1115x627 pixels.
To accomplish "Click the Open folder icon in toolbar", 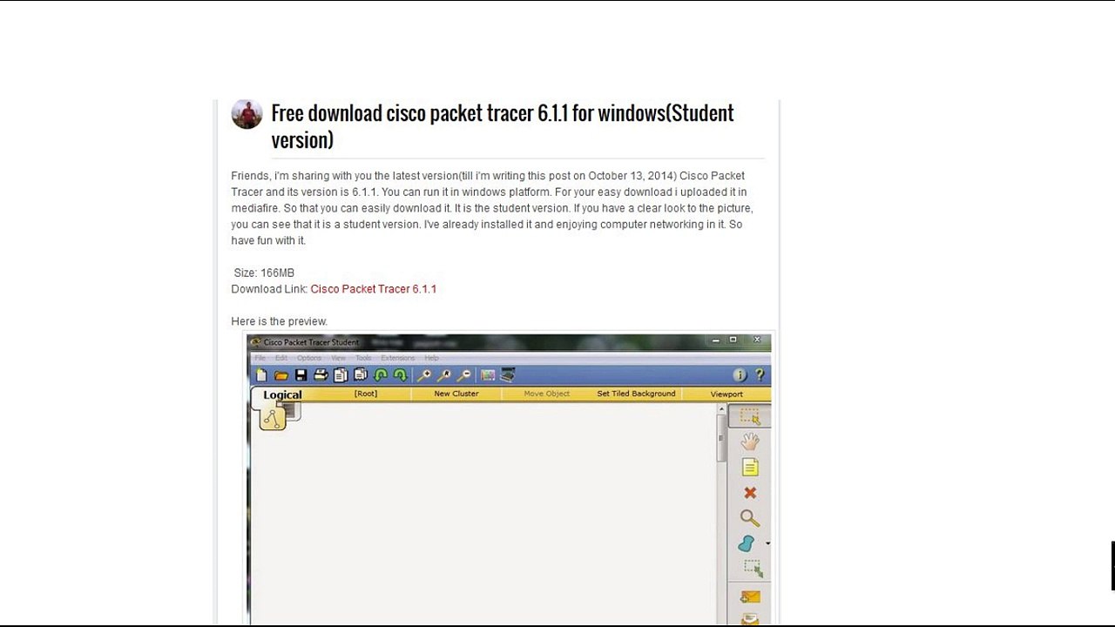I will pos(281,375).
